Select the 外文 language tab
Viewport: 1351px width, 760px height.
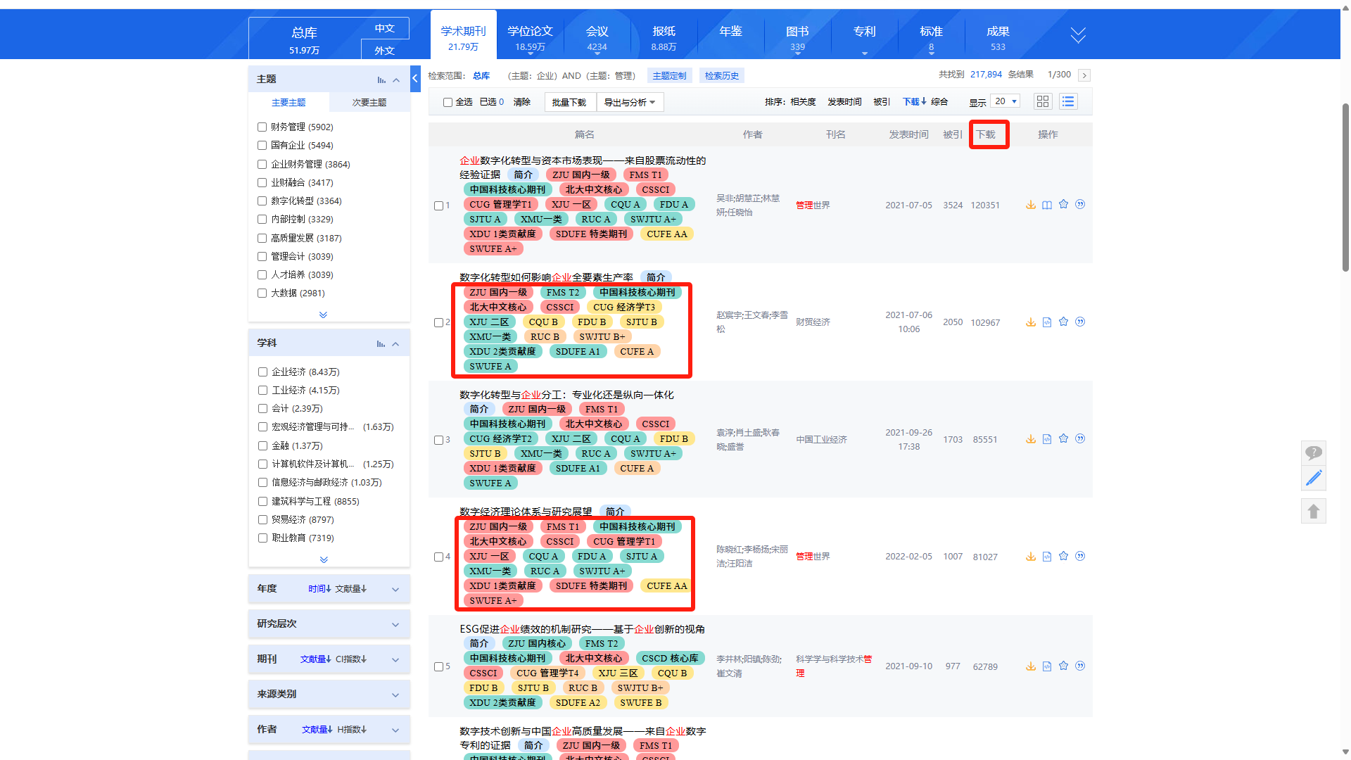pos(384,50)
